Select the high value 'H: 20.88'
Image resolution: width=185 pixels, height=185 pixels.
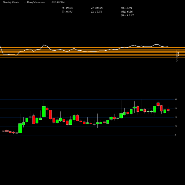(97, 8)
